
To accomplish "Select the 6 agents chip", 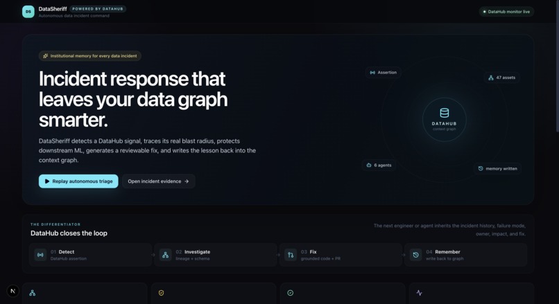I will click(x=379, y=166).
